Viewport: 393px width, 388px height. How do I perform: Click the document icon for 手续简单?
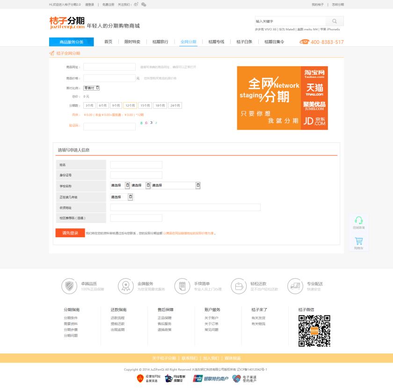[x=182, y=286]
